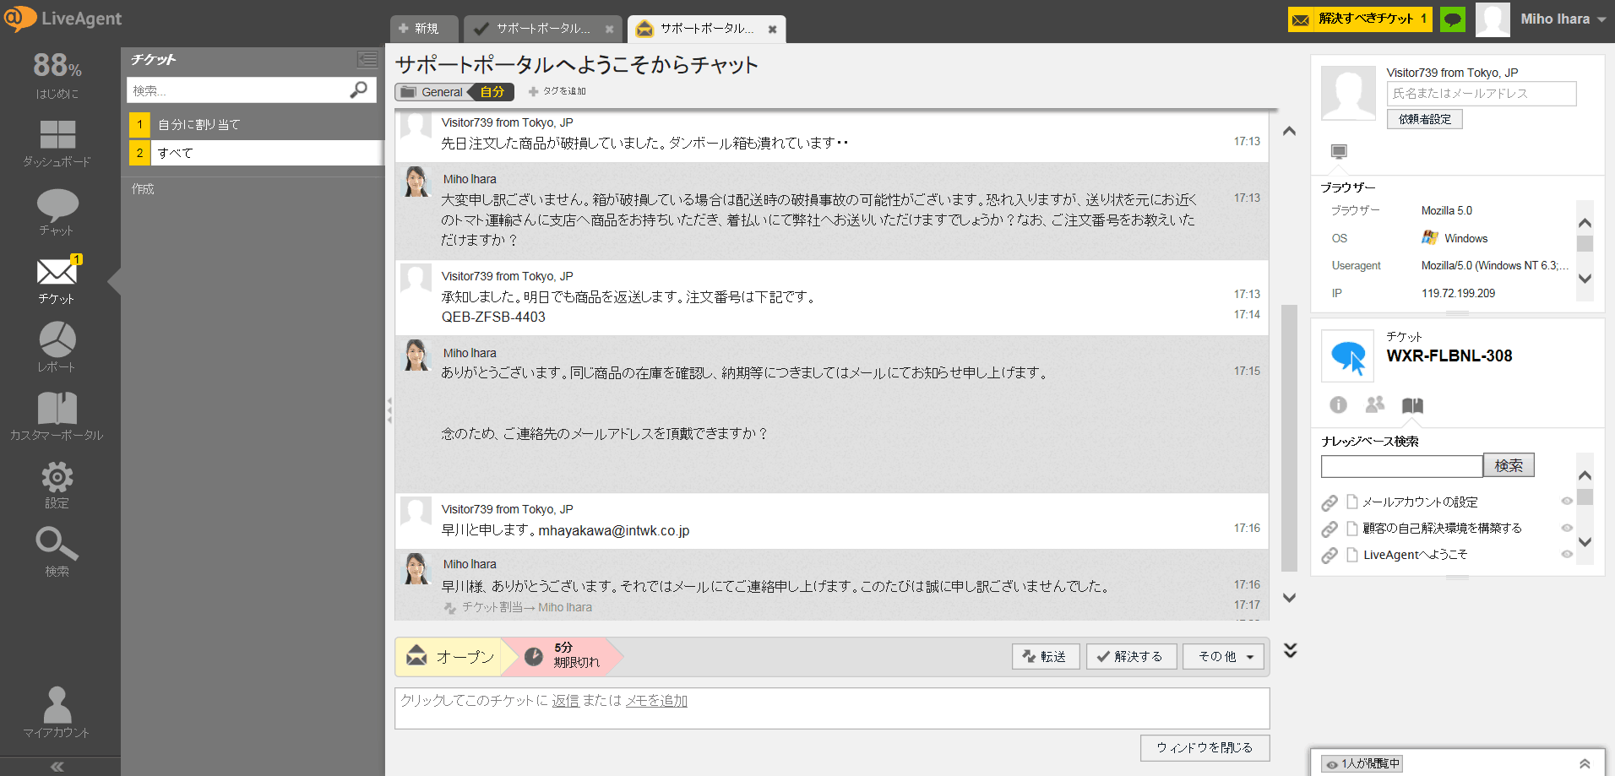Collapse the left sidebar with double-arrow

[x=57, y=767]
